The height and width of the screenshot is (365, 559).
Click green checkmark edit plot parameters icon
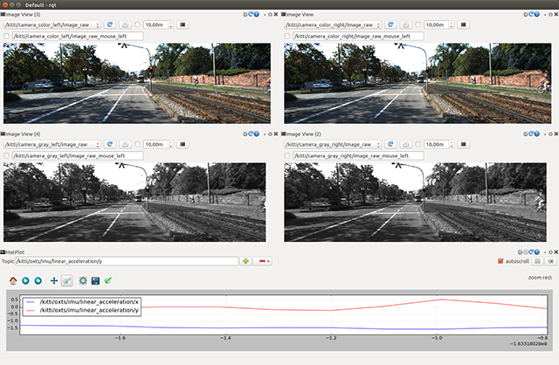click(x=107, y=280)
